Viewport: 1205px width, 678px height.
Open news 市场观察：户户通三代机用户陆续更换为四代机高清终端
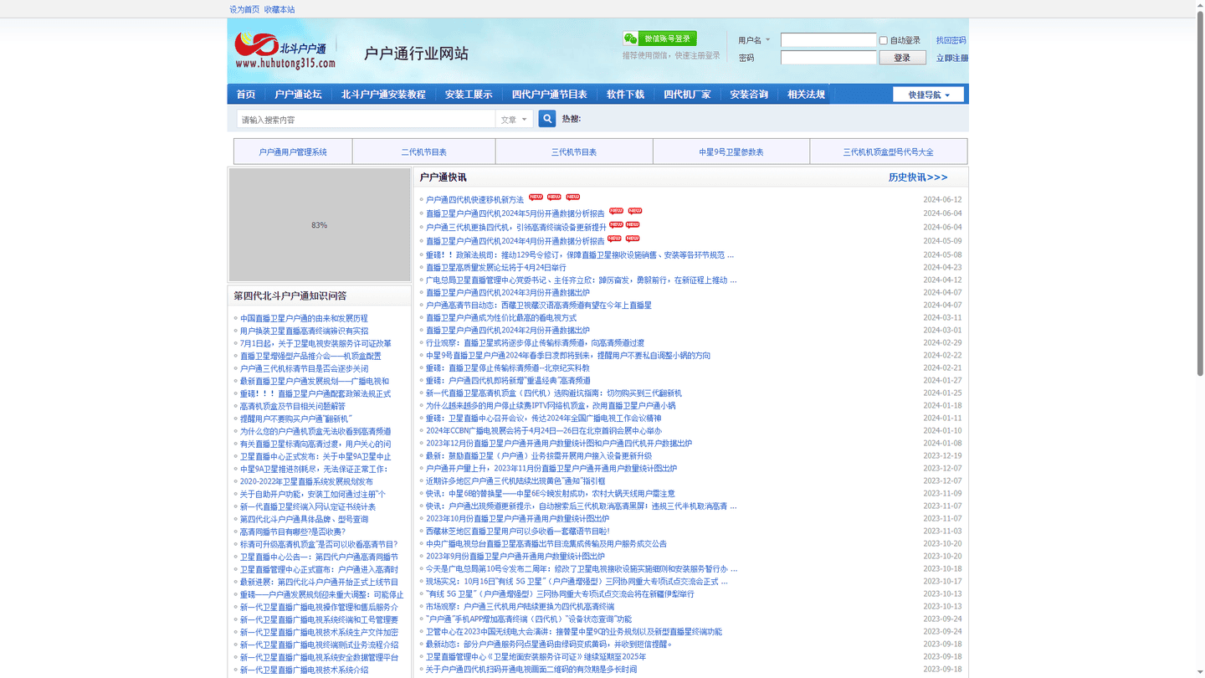pos(520,607)
